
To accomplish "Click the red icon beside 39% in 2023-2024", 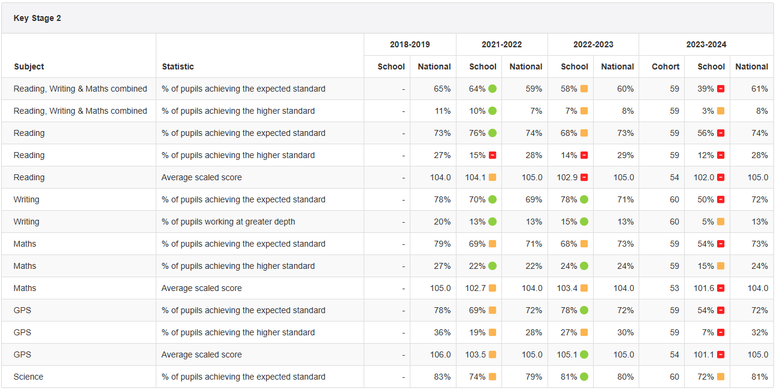I will click(x=721, y=89).
